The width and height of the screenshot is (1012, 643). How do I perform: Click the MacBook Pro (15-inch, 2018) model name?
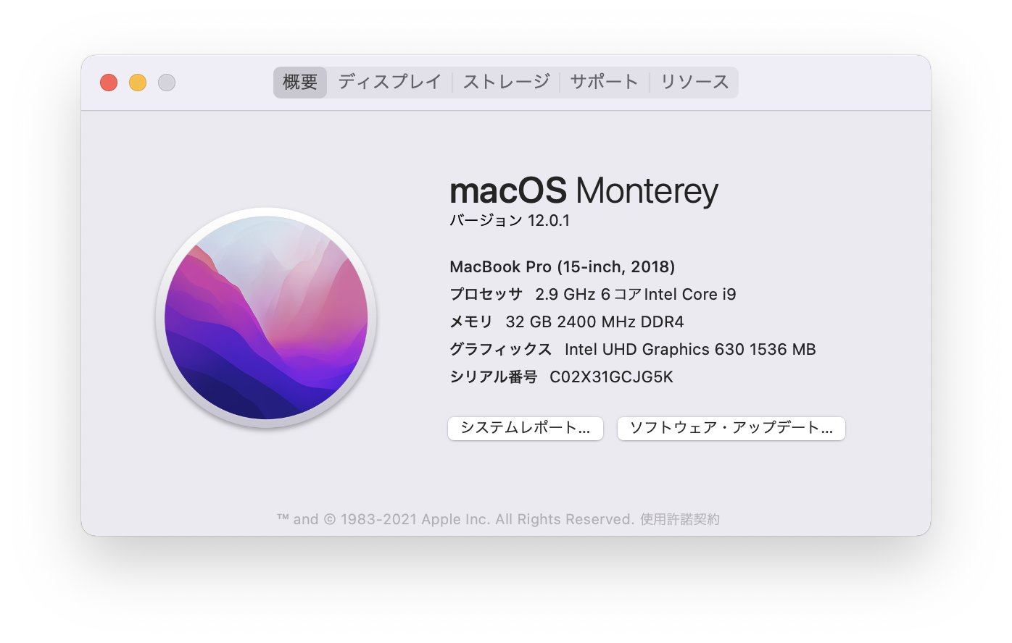click(x=563, y=266)
